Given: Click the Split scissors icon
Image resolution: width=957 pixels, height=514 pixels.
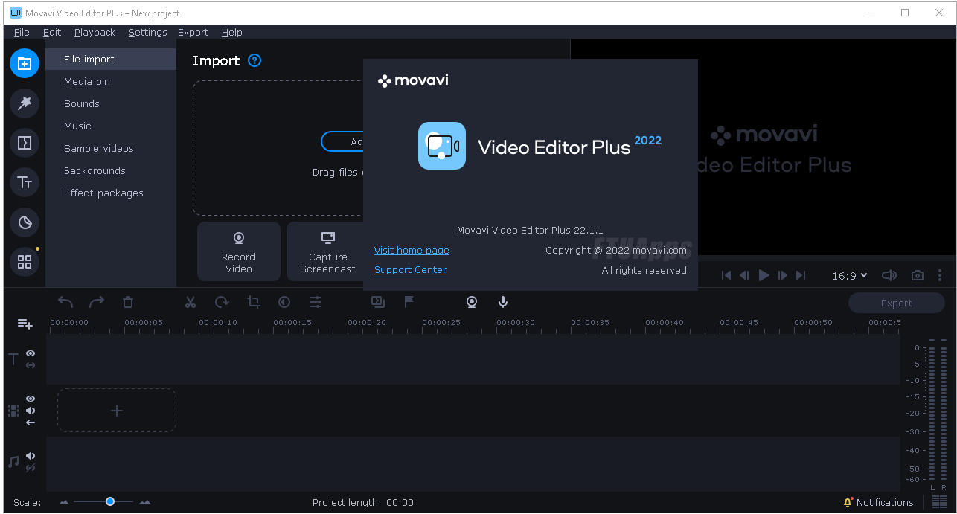Looking at the screenshot, I should click(x=191, y=302).
